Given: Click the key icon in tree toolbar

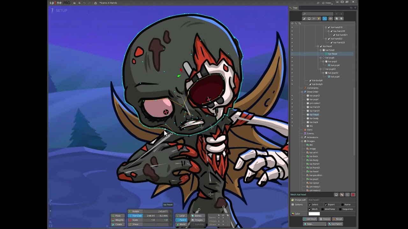Looking at the screenshot, I should pos(330,19).
